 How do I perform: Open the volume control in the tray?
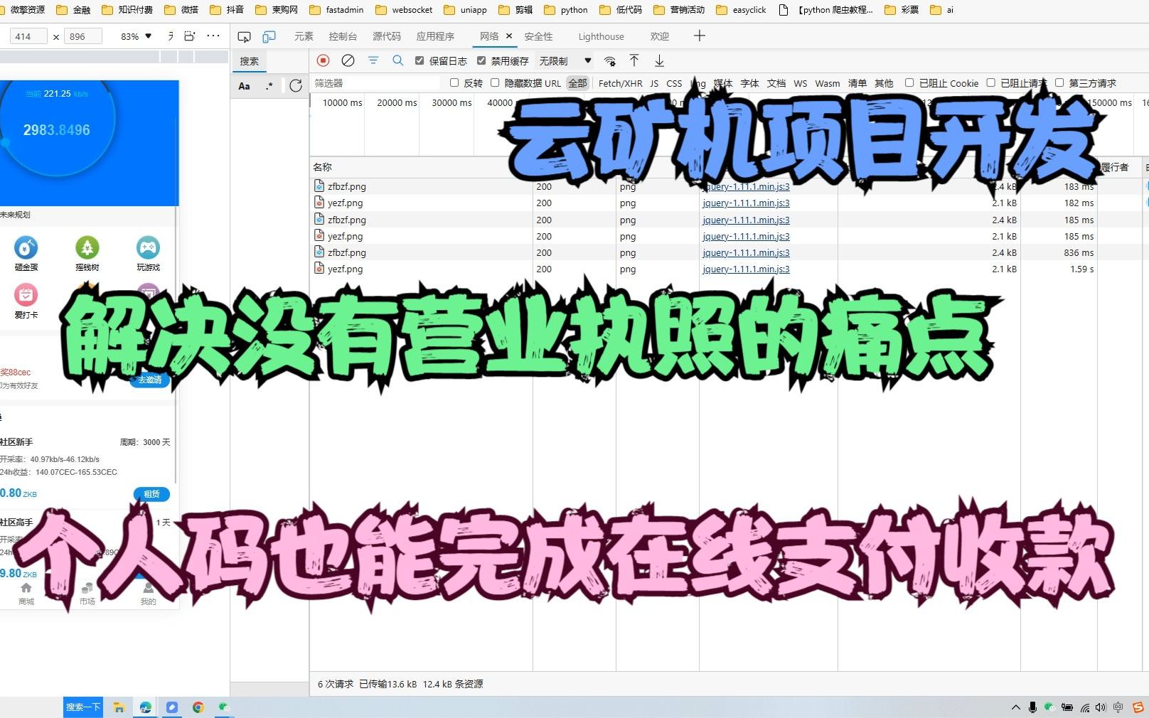(1101, 707)
